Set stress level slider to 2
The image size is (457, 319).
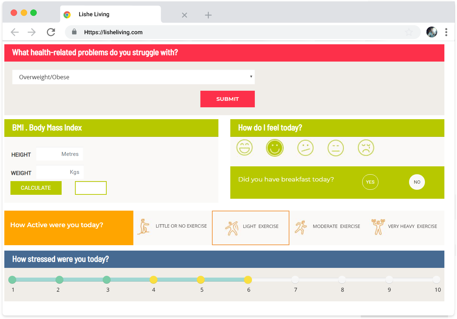pyautogui.click(x=59, y=280)
